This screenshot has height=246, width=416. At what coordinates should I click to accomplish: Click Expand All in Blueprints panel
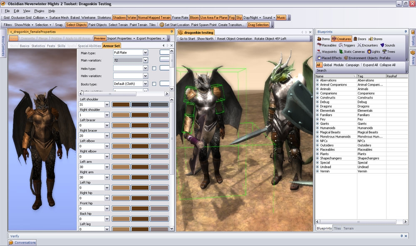point(370,65)
